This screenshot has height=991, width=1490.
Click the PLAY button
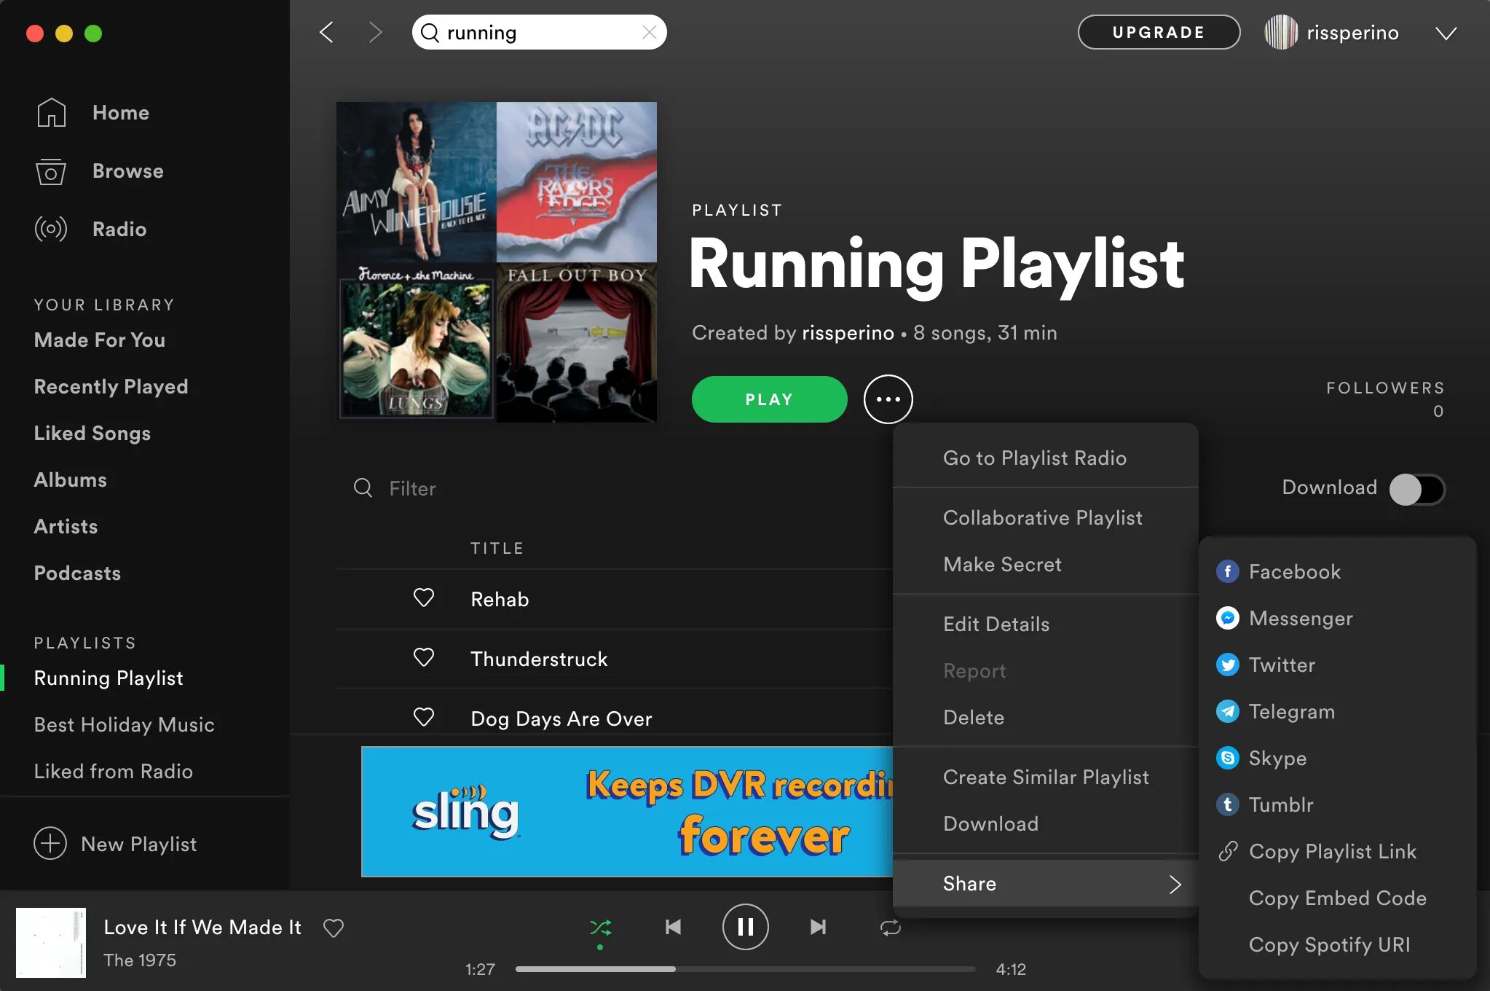(770, 398)
